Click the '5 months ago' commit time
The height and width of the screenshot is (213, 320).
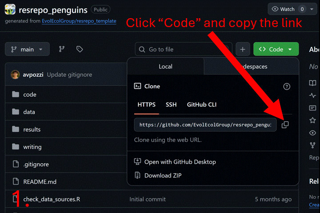[273, 199]
